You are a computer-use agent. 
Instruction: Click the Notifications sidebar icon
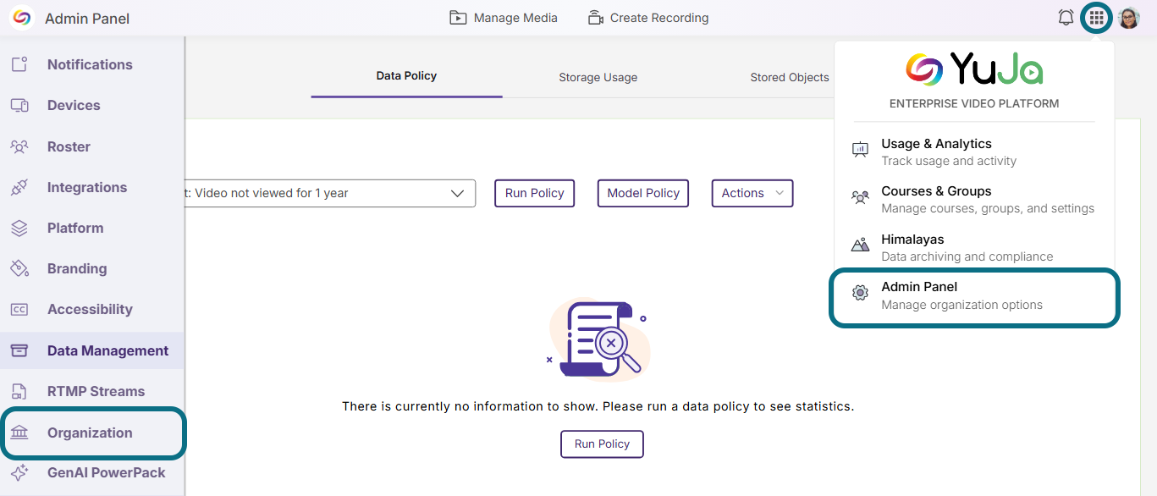point(19,64)
